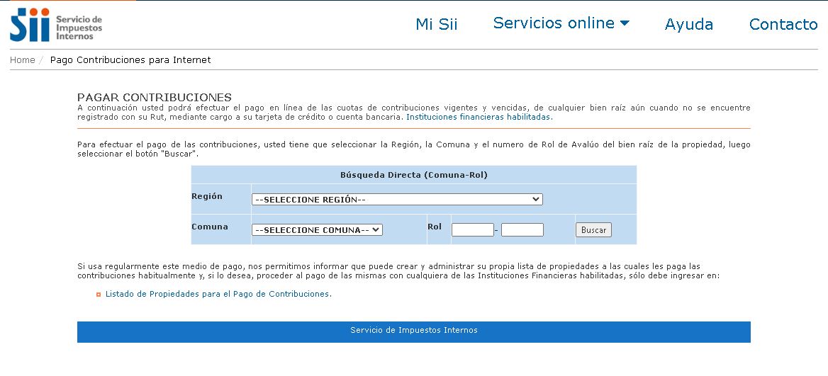828x376 pixels.
Task: Expand the Servicios online menu
Action: pos(554,23)
